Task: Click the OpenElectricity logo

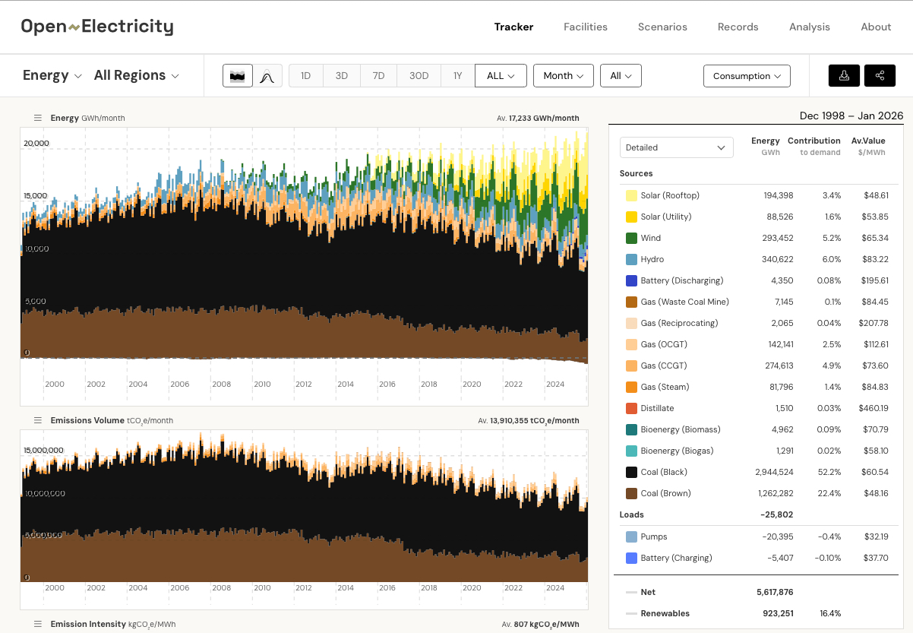Action: 97,27
